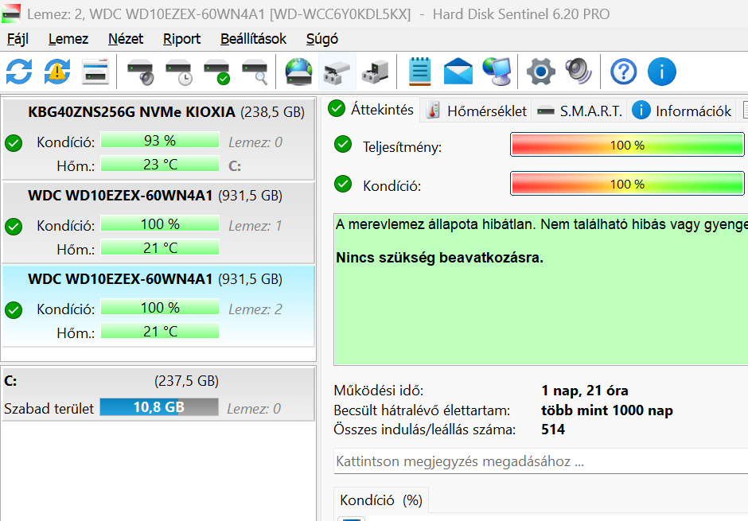
Task: Switch to the S.M.A.R.T. tab
Action: pyautogui.click(x=579, y=111)
